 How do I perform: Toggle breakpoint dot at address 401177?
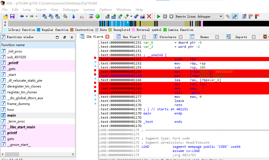coord(95,95)
